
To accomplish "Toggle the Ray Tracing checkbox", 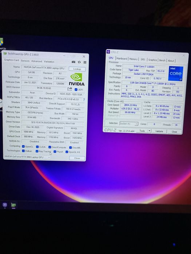I will pos(37,151).
